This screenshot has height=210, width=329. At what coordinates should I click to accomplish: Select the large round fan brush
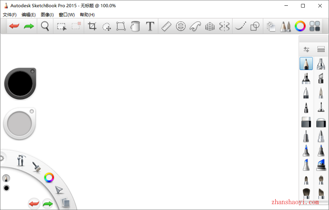[306, 194]
